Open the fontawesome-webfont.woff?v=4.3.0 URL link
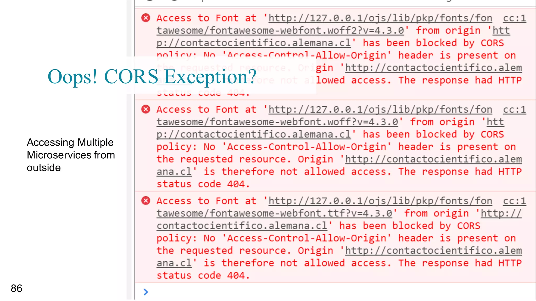Viewport: 536px width, 301px height. pos(277,122)
